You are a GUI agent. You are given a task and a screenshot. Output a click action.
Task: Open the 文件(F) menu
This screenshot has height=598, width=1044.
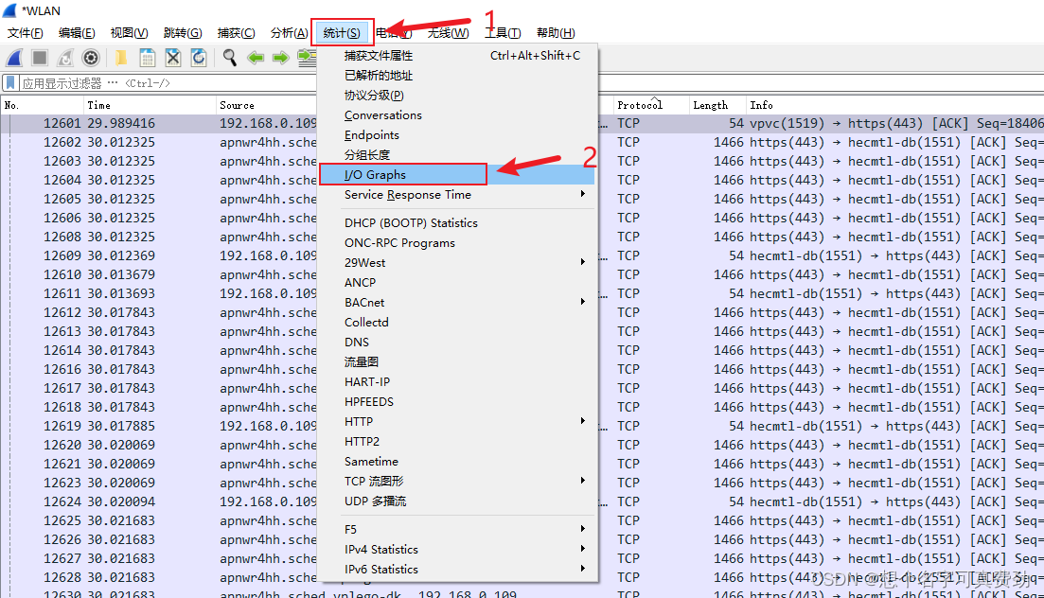(26, 32)
